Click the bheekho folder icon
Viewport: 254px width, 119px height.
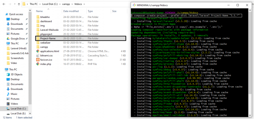(38, 17)
